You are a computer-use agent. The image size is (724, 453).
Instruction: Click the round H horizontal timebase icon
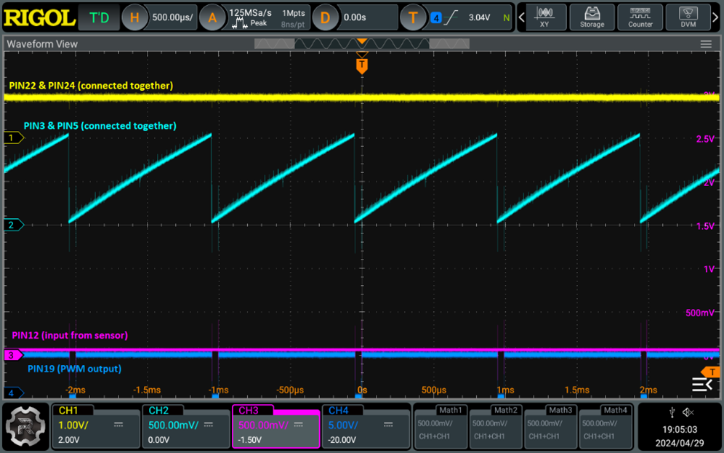134,17
